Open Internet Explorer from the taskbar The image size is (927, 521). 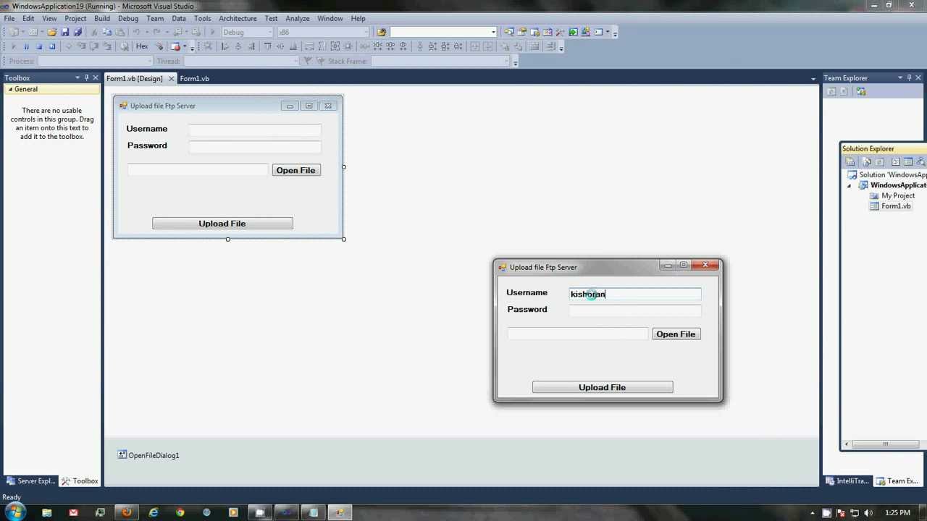pos(154,512)
